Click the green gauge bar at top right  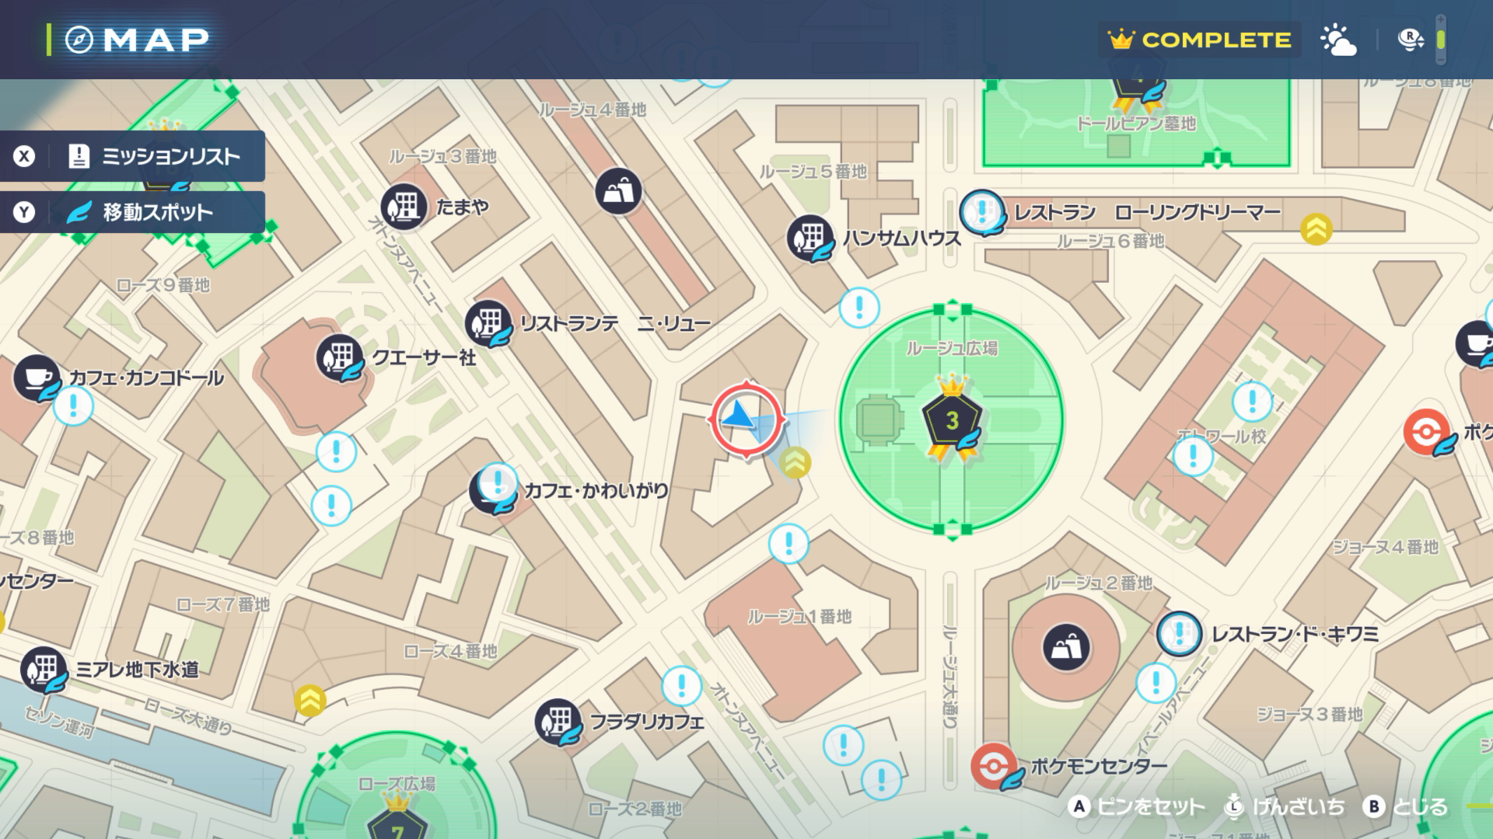[x=1441, y=40]
